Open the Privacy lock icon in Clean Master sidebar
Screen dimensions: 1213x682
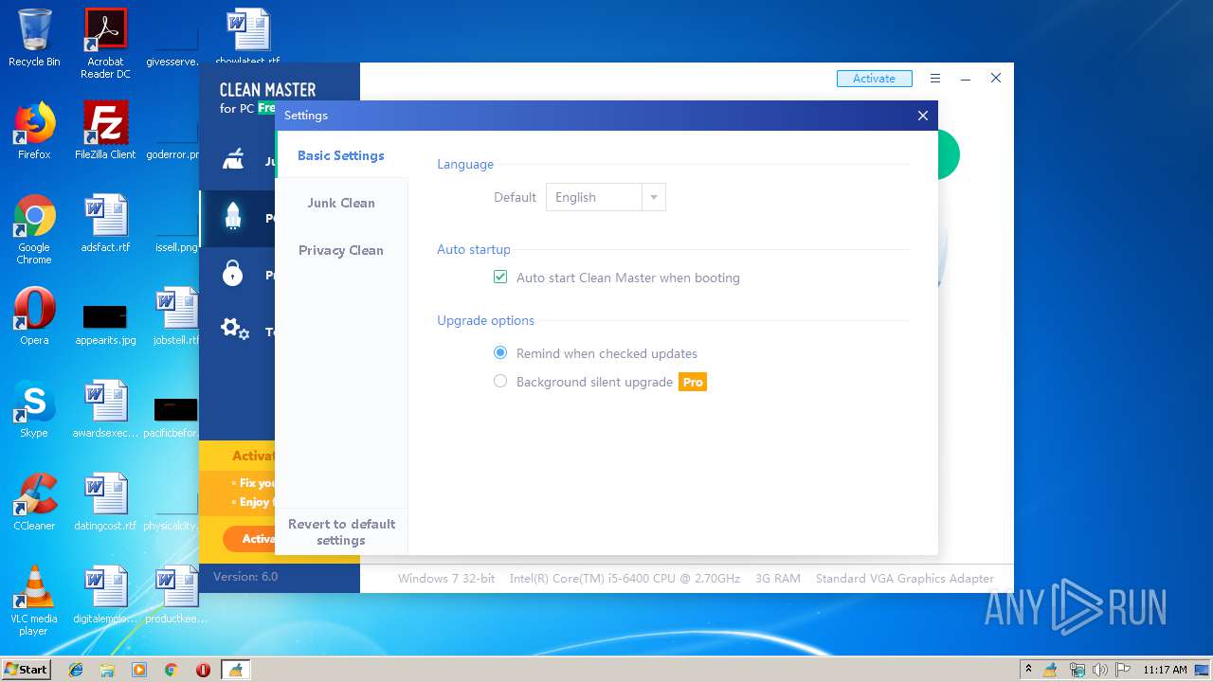click(x=233, y=274)
